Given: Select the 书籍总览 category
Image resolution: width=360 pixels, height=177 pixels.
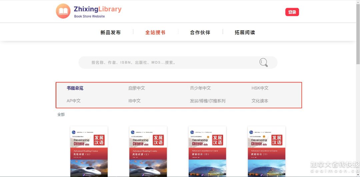Looking at the screenshot, I should click(75, 88).
